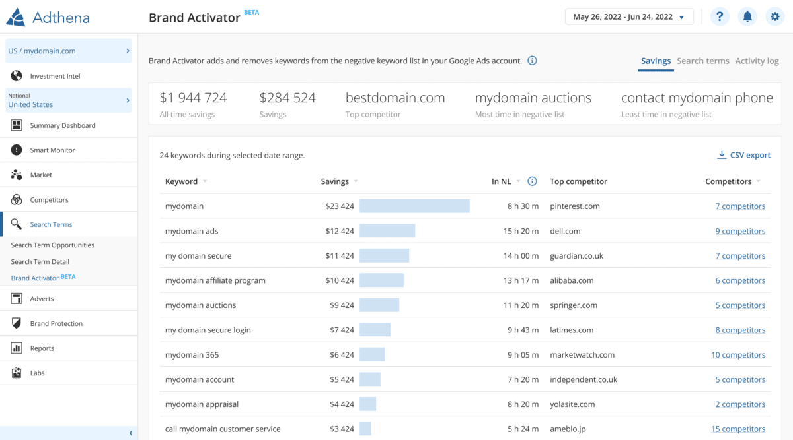Click the Competitors circles icon
The width and height of the screenshot is (793, 440).
(x=17, y=200)
